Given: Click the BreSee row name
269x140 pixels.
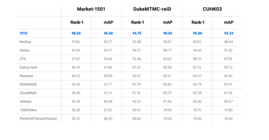Looking at the screenshot, I should tap(25, 42).
